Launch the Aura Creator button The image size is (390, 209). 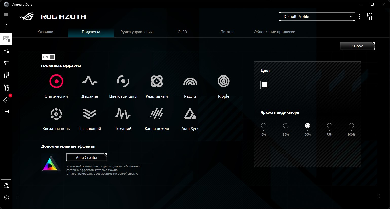(87, 157)
